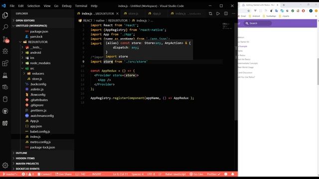
Task: Click master branch indicator in status bar
Action: click(10, 174)
